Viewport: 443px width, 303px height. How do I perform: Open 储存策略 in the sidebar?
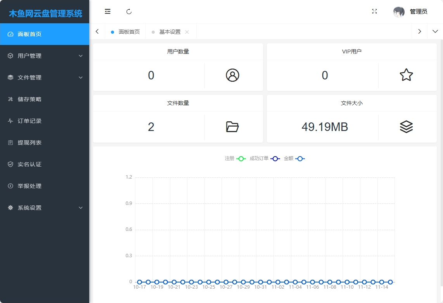click(x=45, y=99)
